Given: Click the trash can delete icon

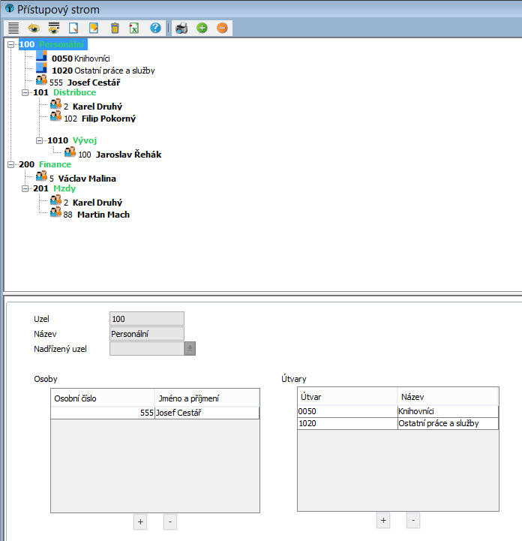Looking at the screenshot, I should point(115,28).
